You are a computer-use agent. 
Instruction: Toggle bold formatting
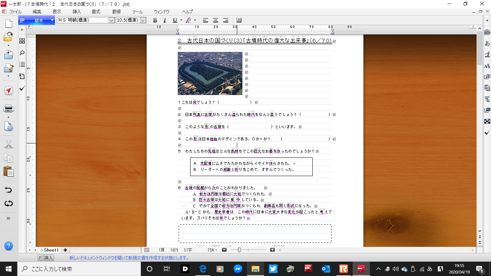[x=155, y=20]
